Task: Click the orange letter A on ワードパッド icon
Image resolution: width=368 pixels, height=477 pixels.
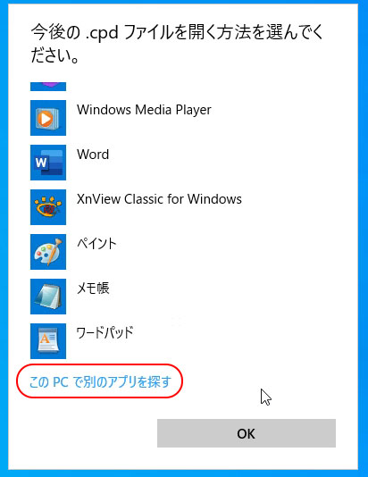Action: (45, 339)
